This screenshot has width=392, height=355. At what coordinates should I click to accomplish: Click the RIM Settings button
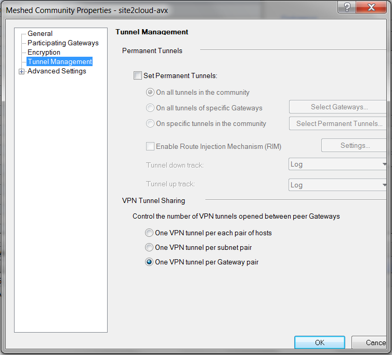coord(355,145)
